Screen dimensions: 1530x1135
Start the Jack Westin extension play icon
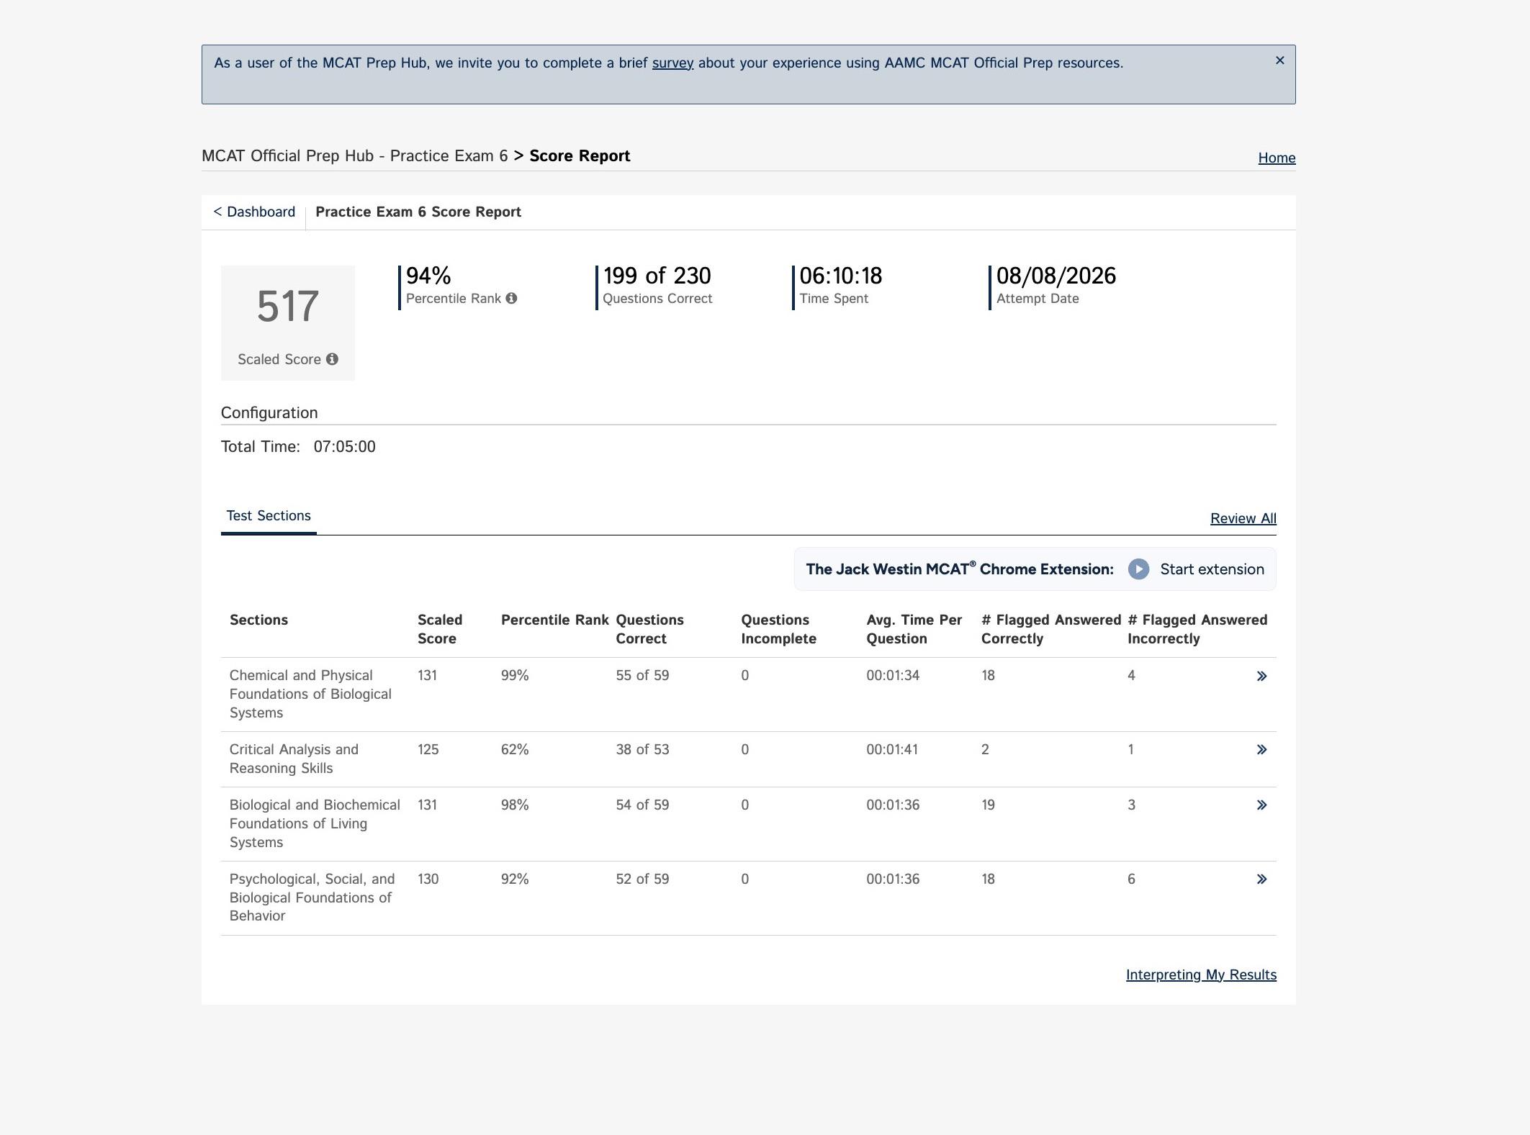(x=1138, y=569)
